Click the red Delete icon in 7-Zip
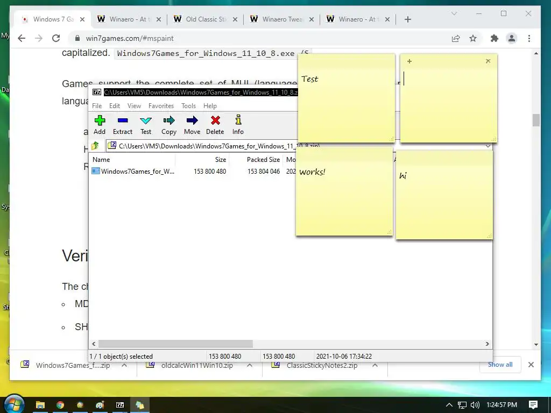 click(x=215, y=125)
